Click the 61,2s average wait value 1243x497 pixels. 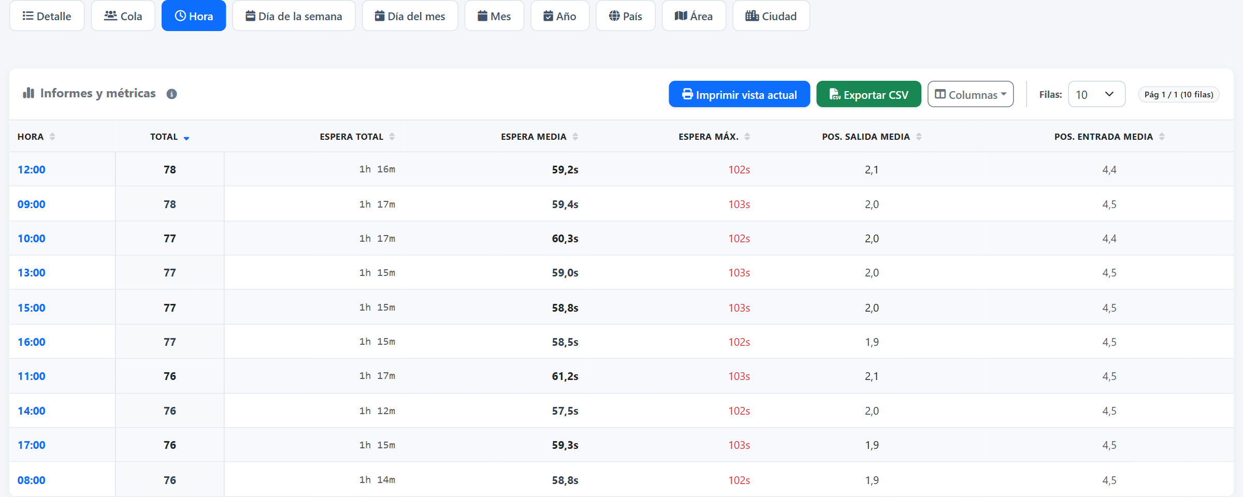[565, 376]
